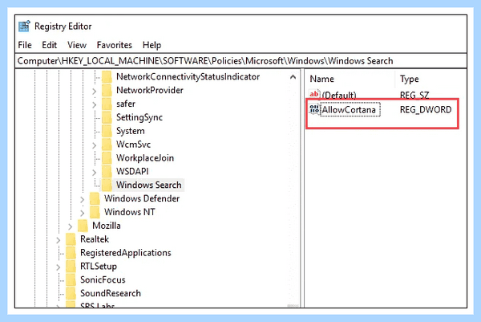Select the WcmSvc folder icon
Screen dimensions: 481x322
pyautogui.click(x=107, y=145)
